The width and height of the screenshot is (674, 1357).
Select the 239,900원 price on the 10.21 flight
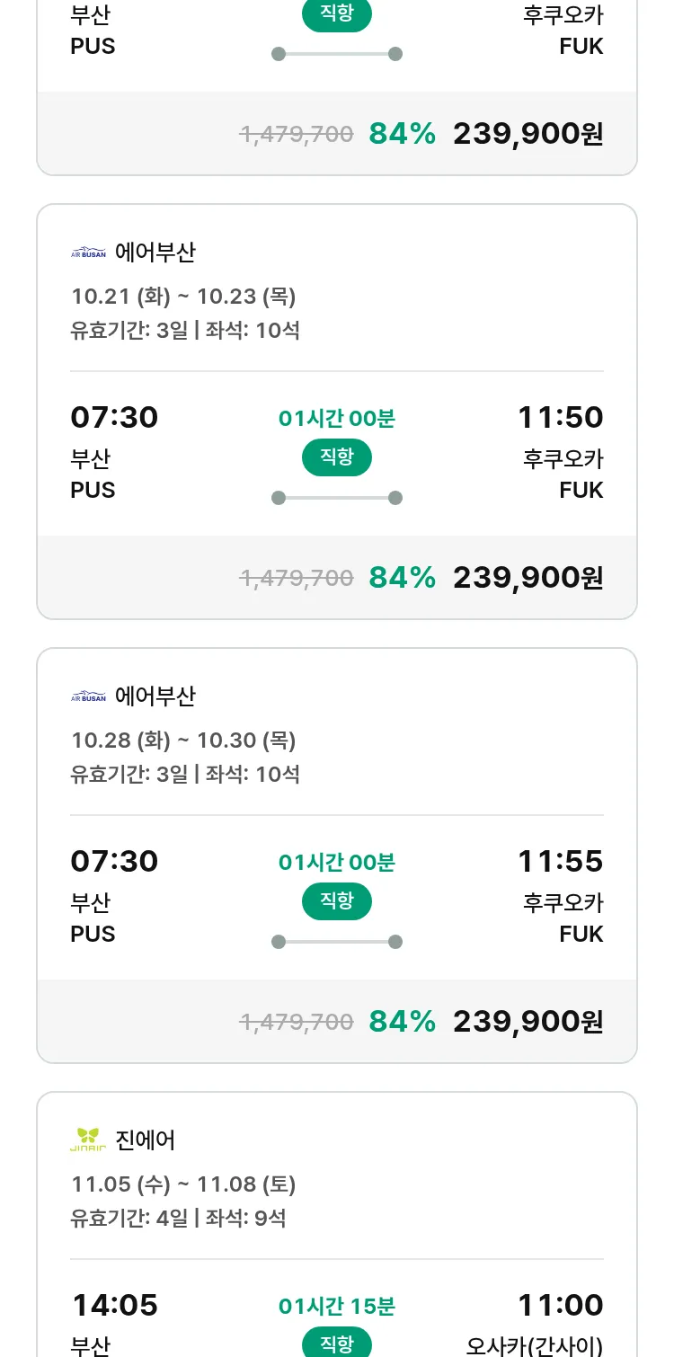(x=528, y=577)
